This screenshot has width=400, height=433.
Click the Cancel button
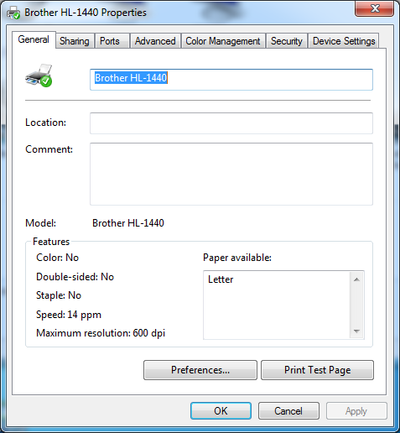(288, 411)
